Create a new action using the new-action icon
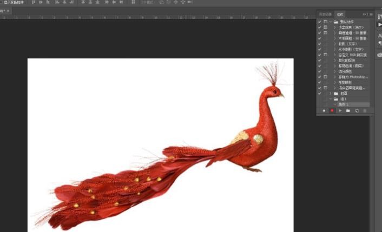This screenshot has height=232, width=382. 357,111
